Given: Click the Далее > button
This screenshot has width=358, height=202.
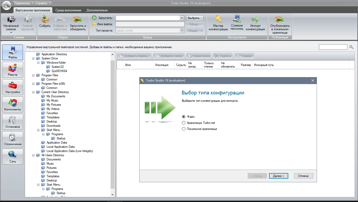Looking at the screenshot, I should [x=279, y=176].
